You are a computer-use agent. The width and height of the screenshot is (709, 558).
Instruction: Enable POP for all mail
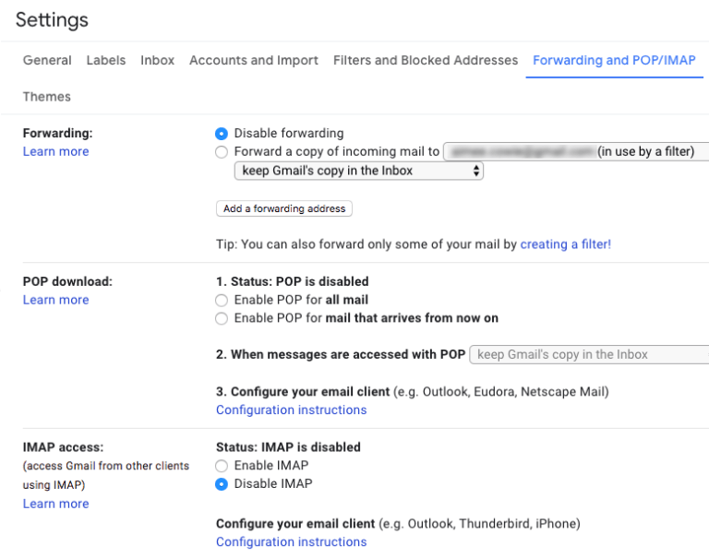(222, 301)
